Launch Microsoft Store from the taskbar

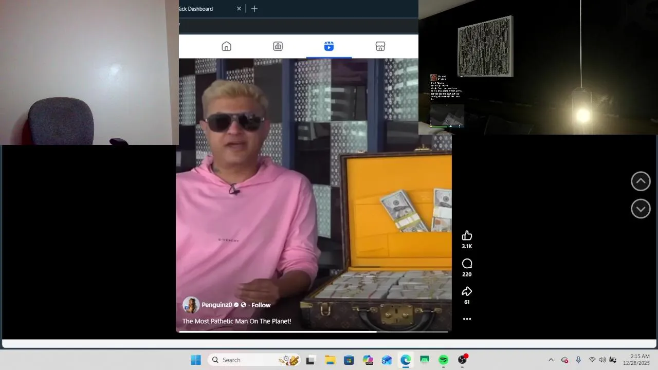[x=349, y=360]
